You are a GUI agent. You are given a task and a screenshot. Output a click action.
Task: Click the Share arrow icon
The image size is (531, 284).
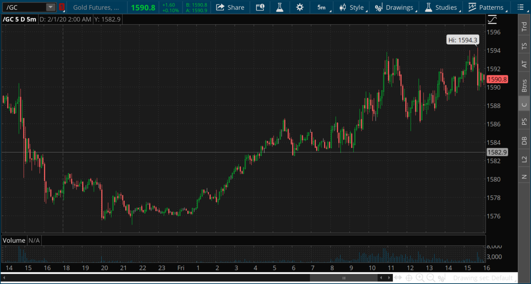pos(219,7)
